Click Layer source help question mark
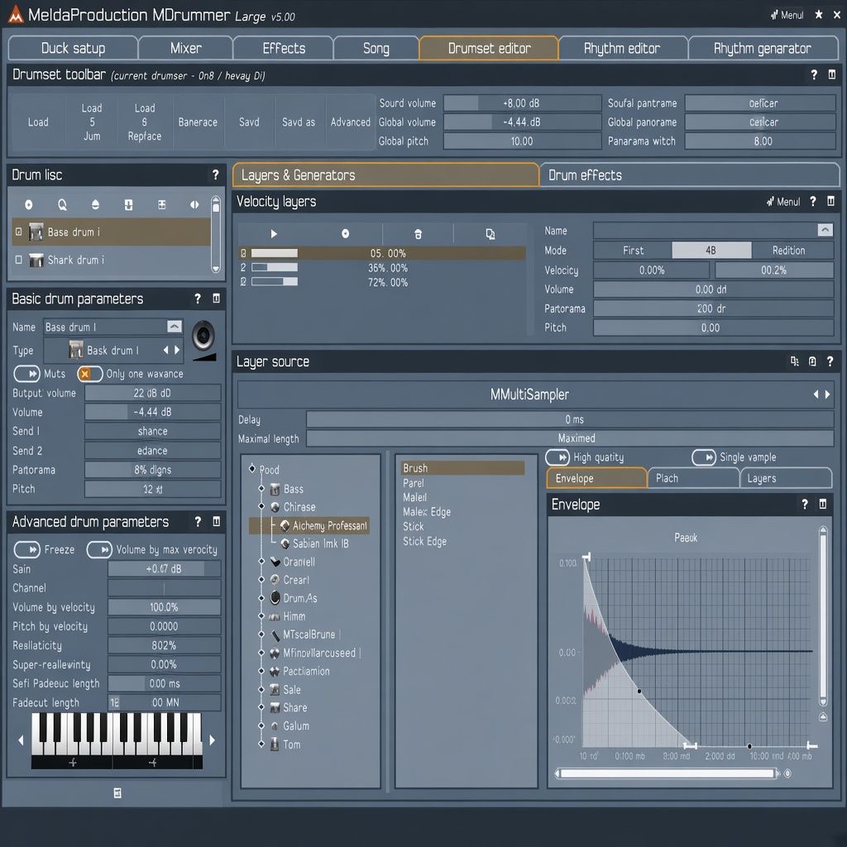This screenshot has height=847, width=847. click(x=830, y=361)
